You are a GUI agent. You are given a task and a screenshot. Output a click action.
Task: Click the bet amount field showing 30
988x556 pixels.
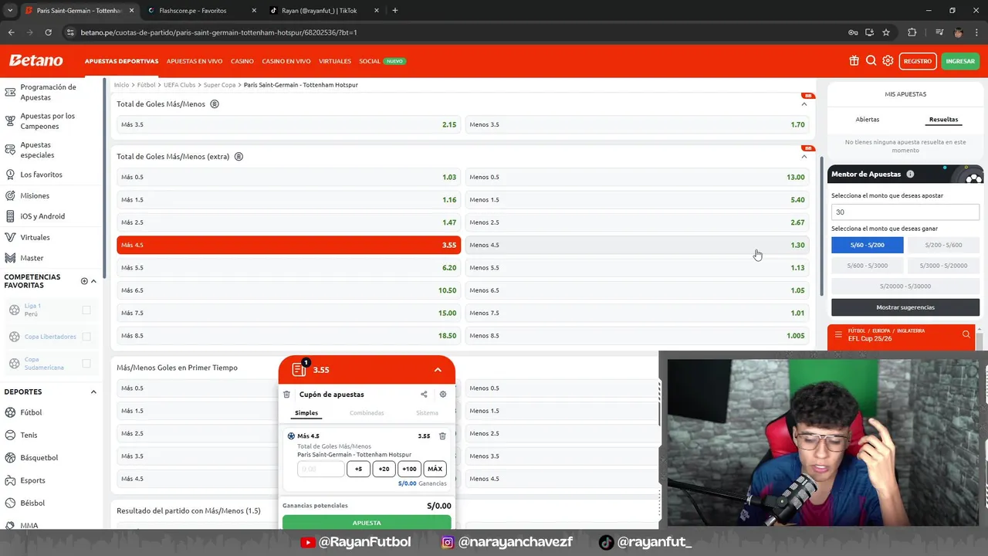(x=905, y=212)
